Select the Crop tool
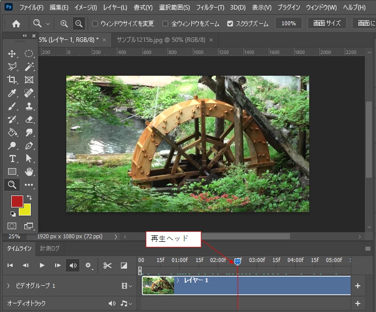The width and height of the screenshot is (376, 312). (12, 79)
